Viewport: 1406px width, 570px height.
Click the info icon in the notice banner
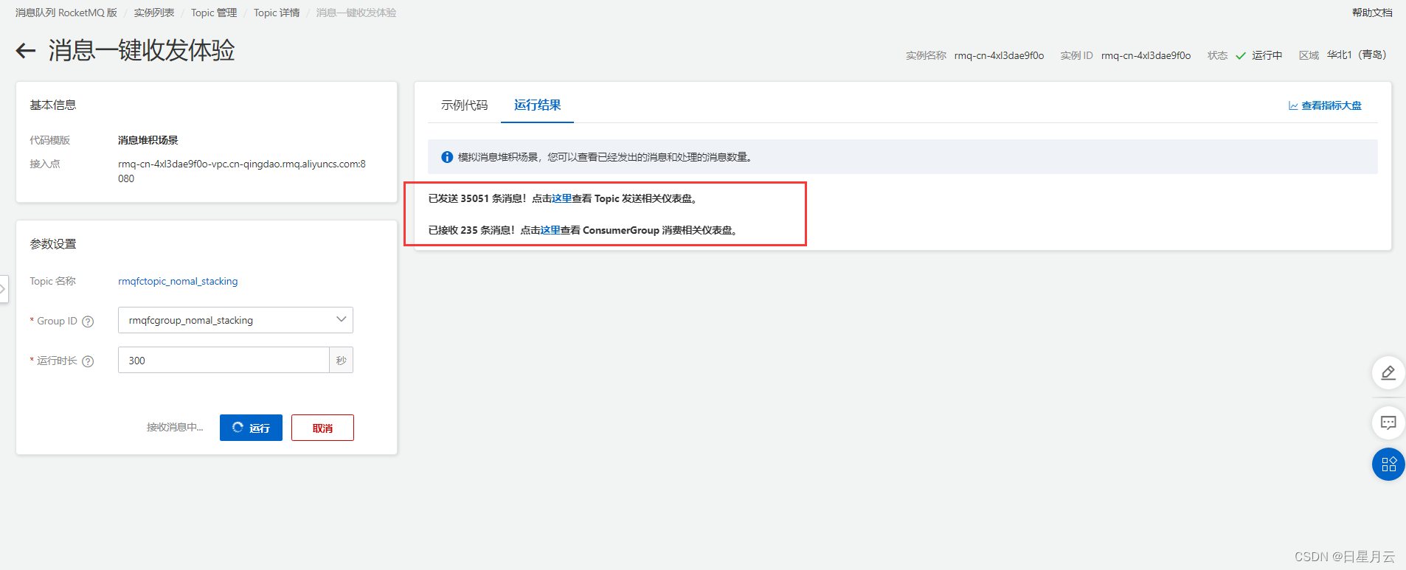point(447,157)
